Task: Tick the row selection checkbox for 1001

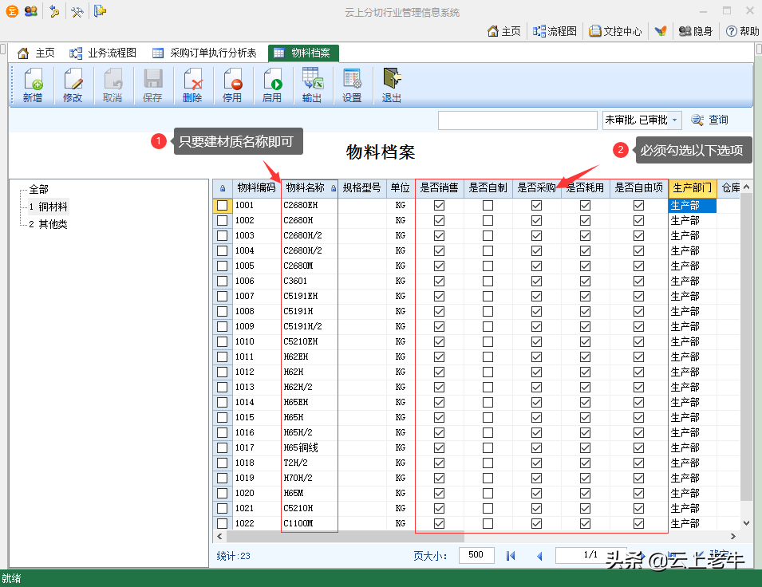Action: click(223, 206)
